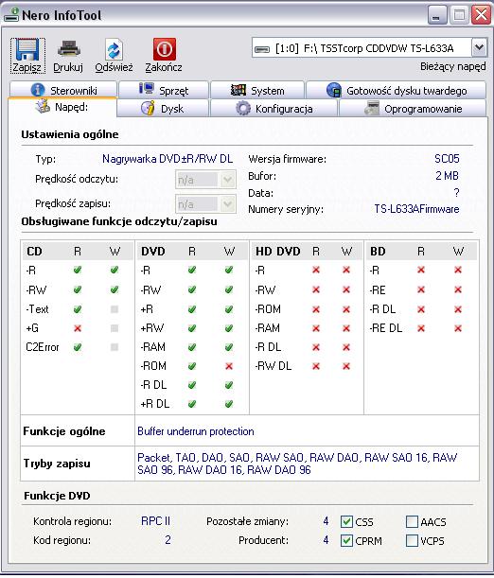Click the CD -Text write gray square

(115, 309)
